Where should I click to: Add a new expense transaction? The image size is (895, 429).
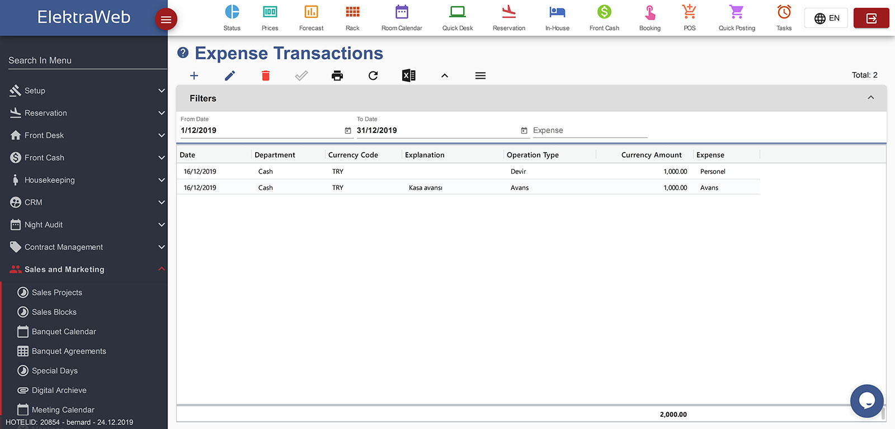pyautogui.click(x=194, y=75)
